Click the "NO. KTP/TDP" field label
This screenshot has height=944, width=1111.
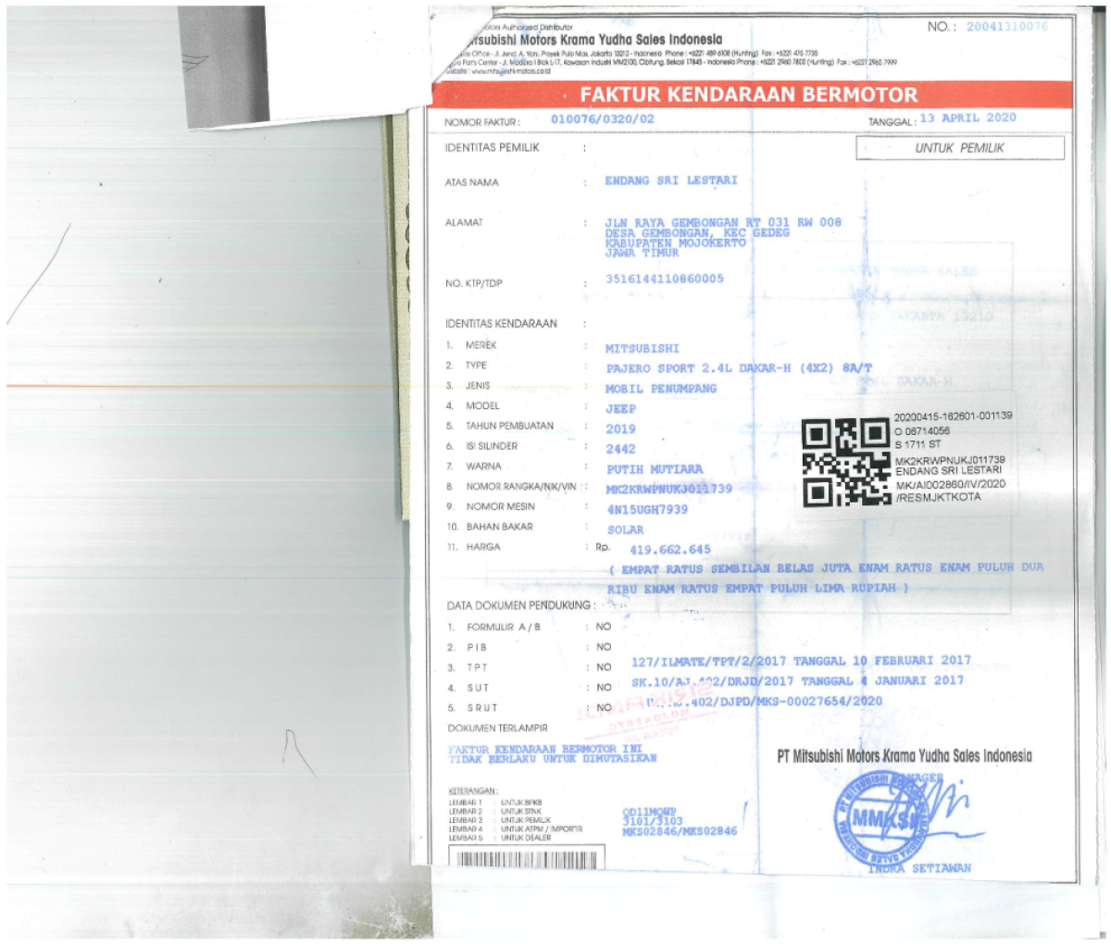[473, 283]
